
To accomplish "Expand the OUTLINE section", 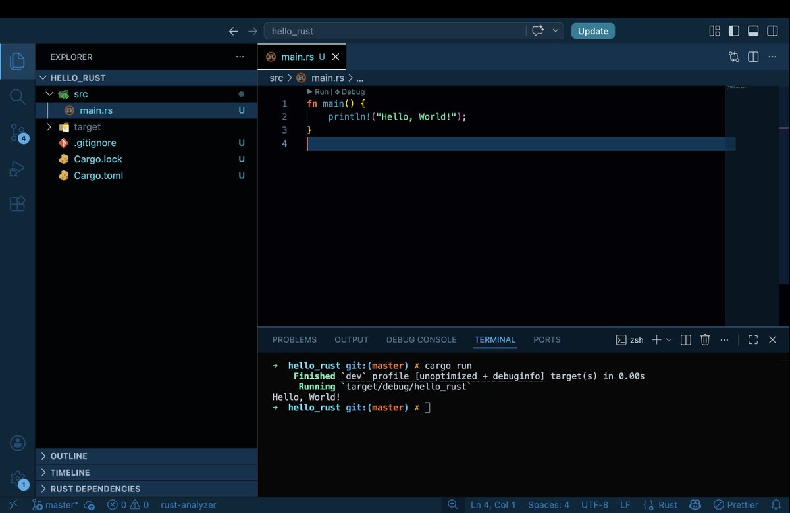I will pos(146,456).
